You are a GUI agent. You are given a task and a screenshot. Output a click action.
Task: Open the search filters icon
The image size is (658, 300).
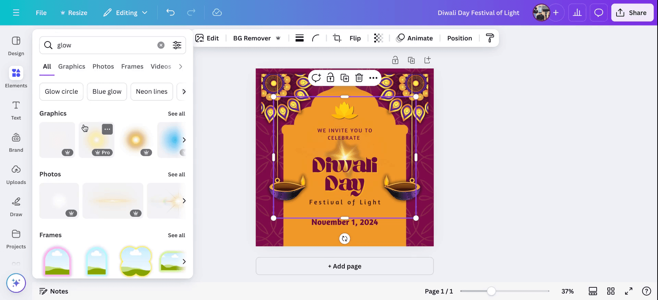click(177, 45)
